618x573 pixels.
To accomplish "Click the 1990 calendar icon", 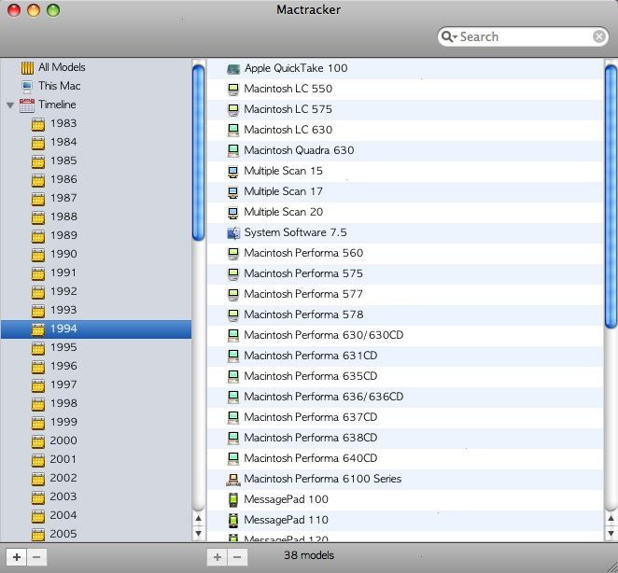I will pyautogui.click(x=38, y=255).
